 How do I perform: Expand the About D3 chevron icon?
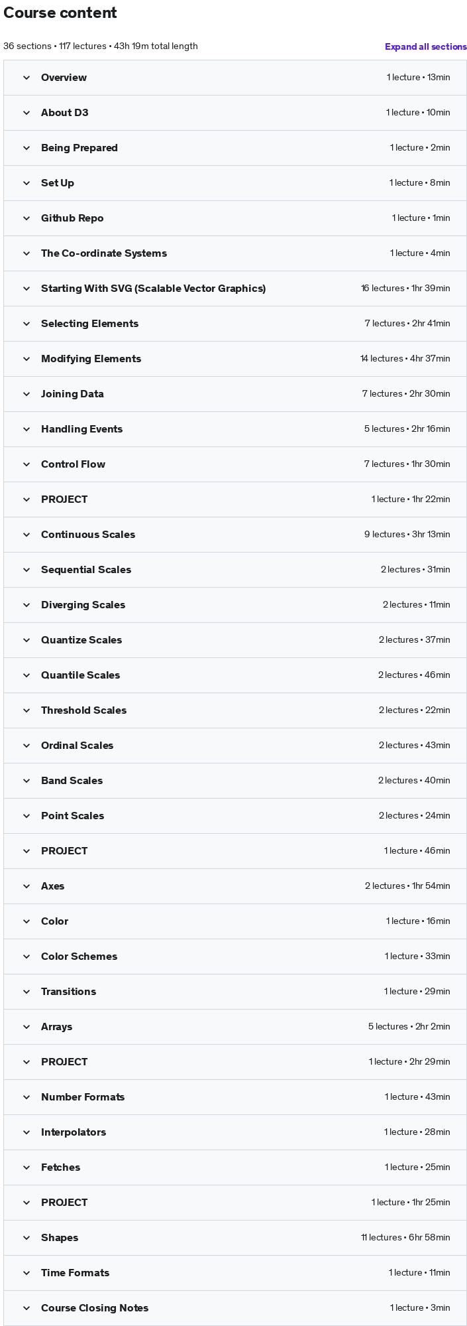[26, 113]
